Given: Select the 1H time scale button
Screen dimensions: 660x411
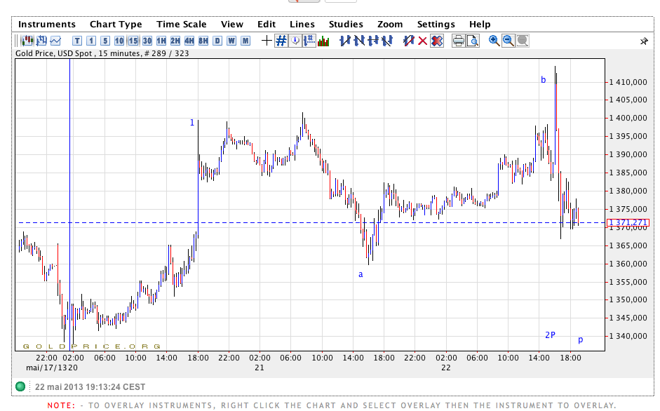Looking at the screenshot, I should click(x=161, y=41).
